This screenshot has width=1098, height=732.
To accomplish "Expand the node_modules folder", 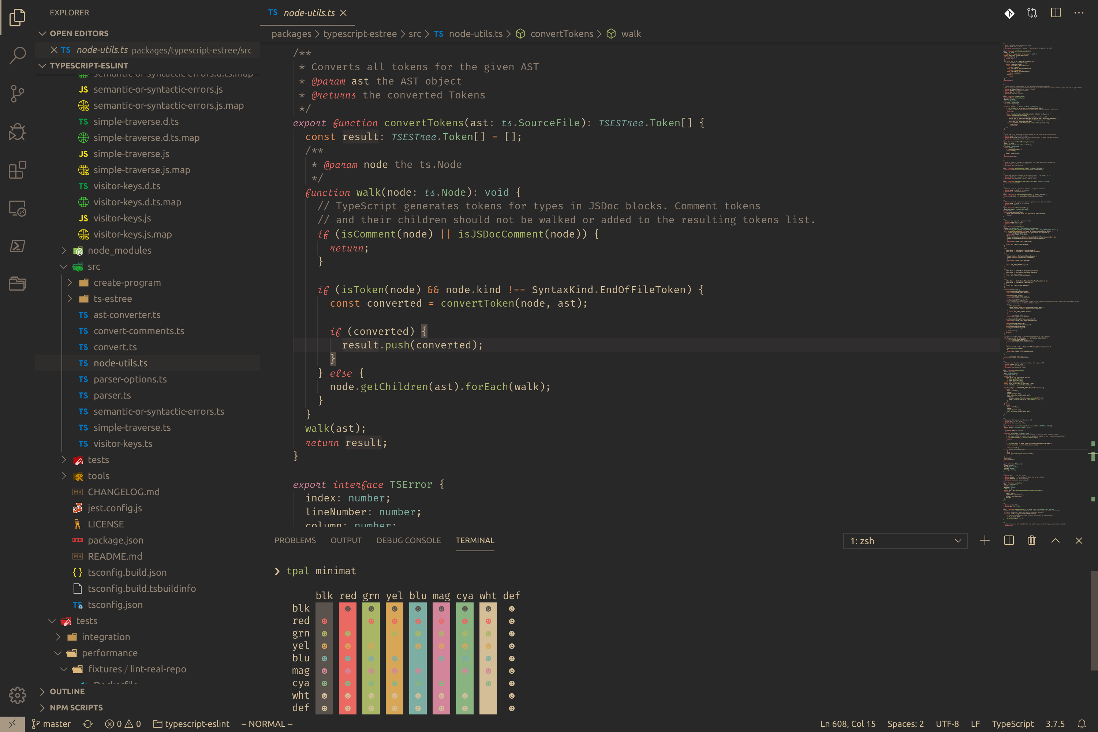I will [119, 250].
